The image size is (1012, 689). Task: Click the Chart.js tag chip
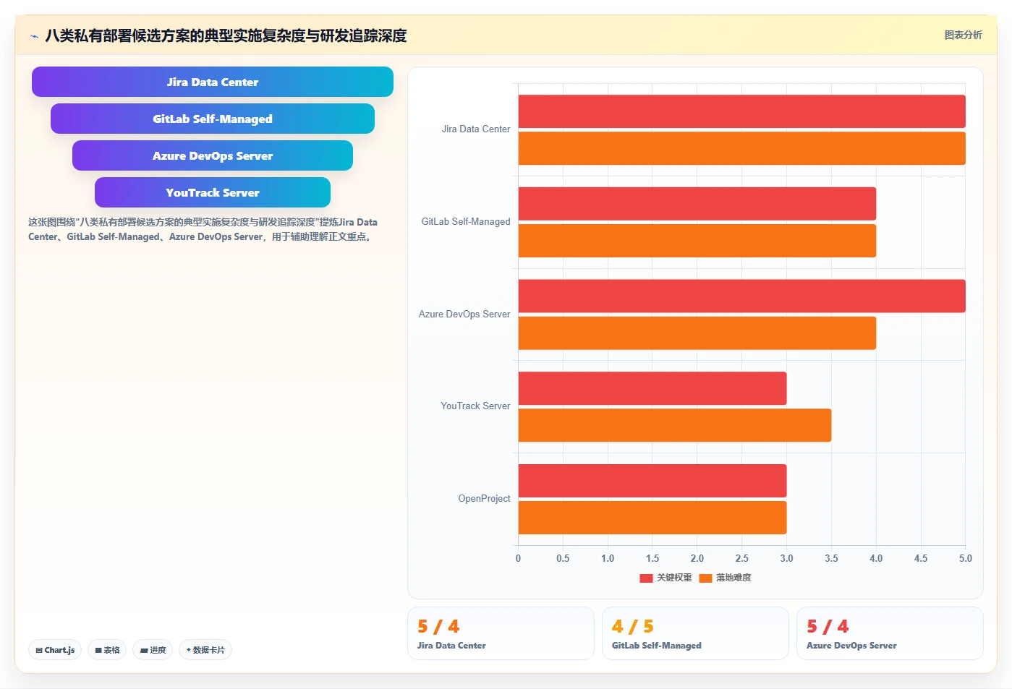[55, 650]
